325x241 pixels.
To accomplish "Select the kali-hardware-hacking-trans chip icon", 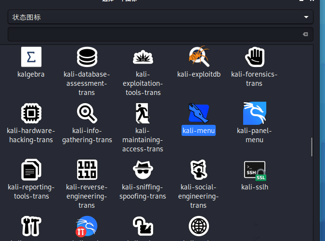I will 31,113.
